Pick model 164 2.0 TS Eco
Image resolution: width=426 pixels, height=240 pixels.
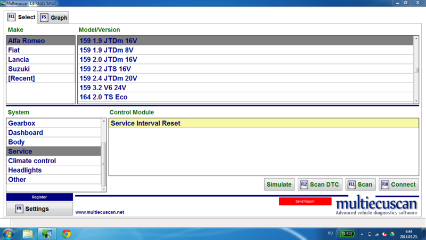click(x=245, y=97)
